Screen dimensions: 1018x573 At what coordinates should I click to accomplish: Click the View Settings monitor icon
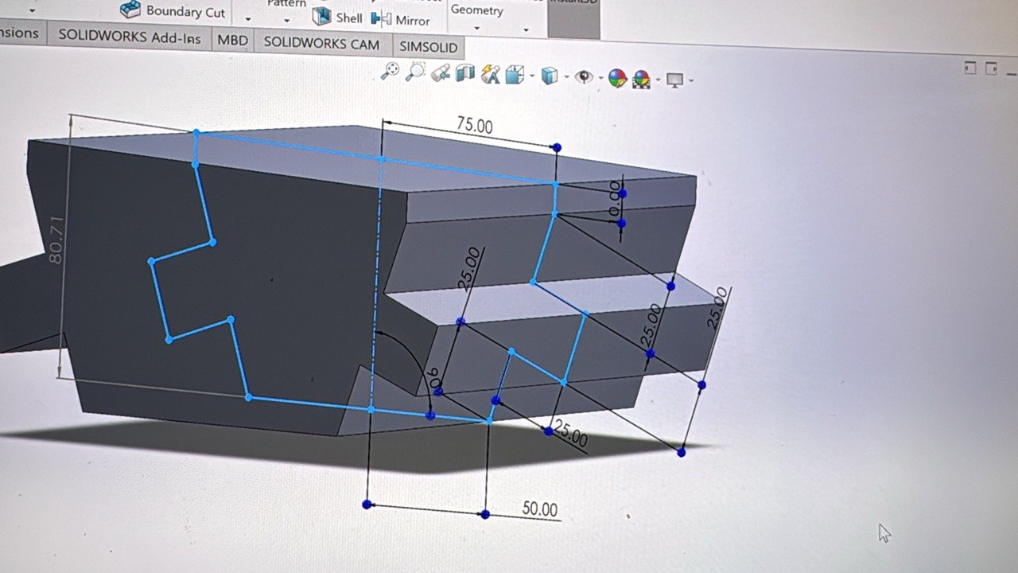point(675,80)
